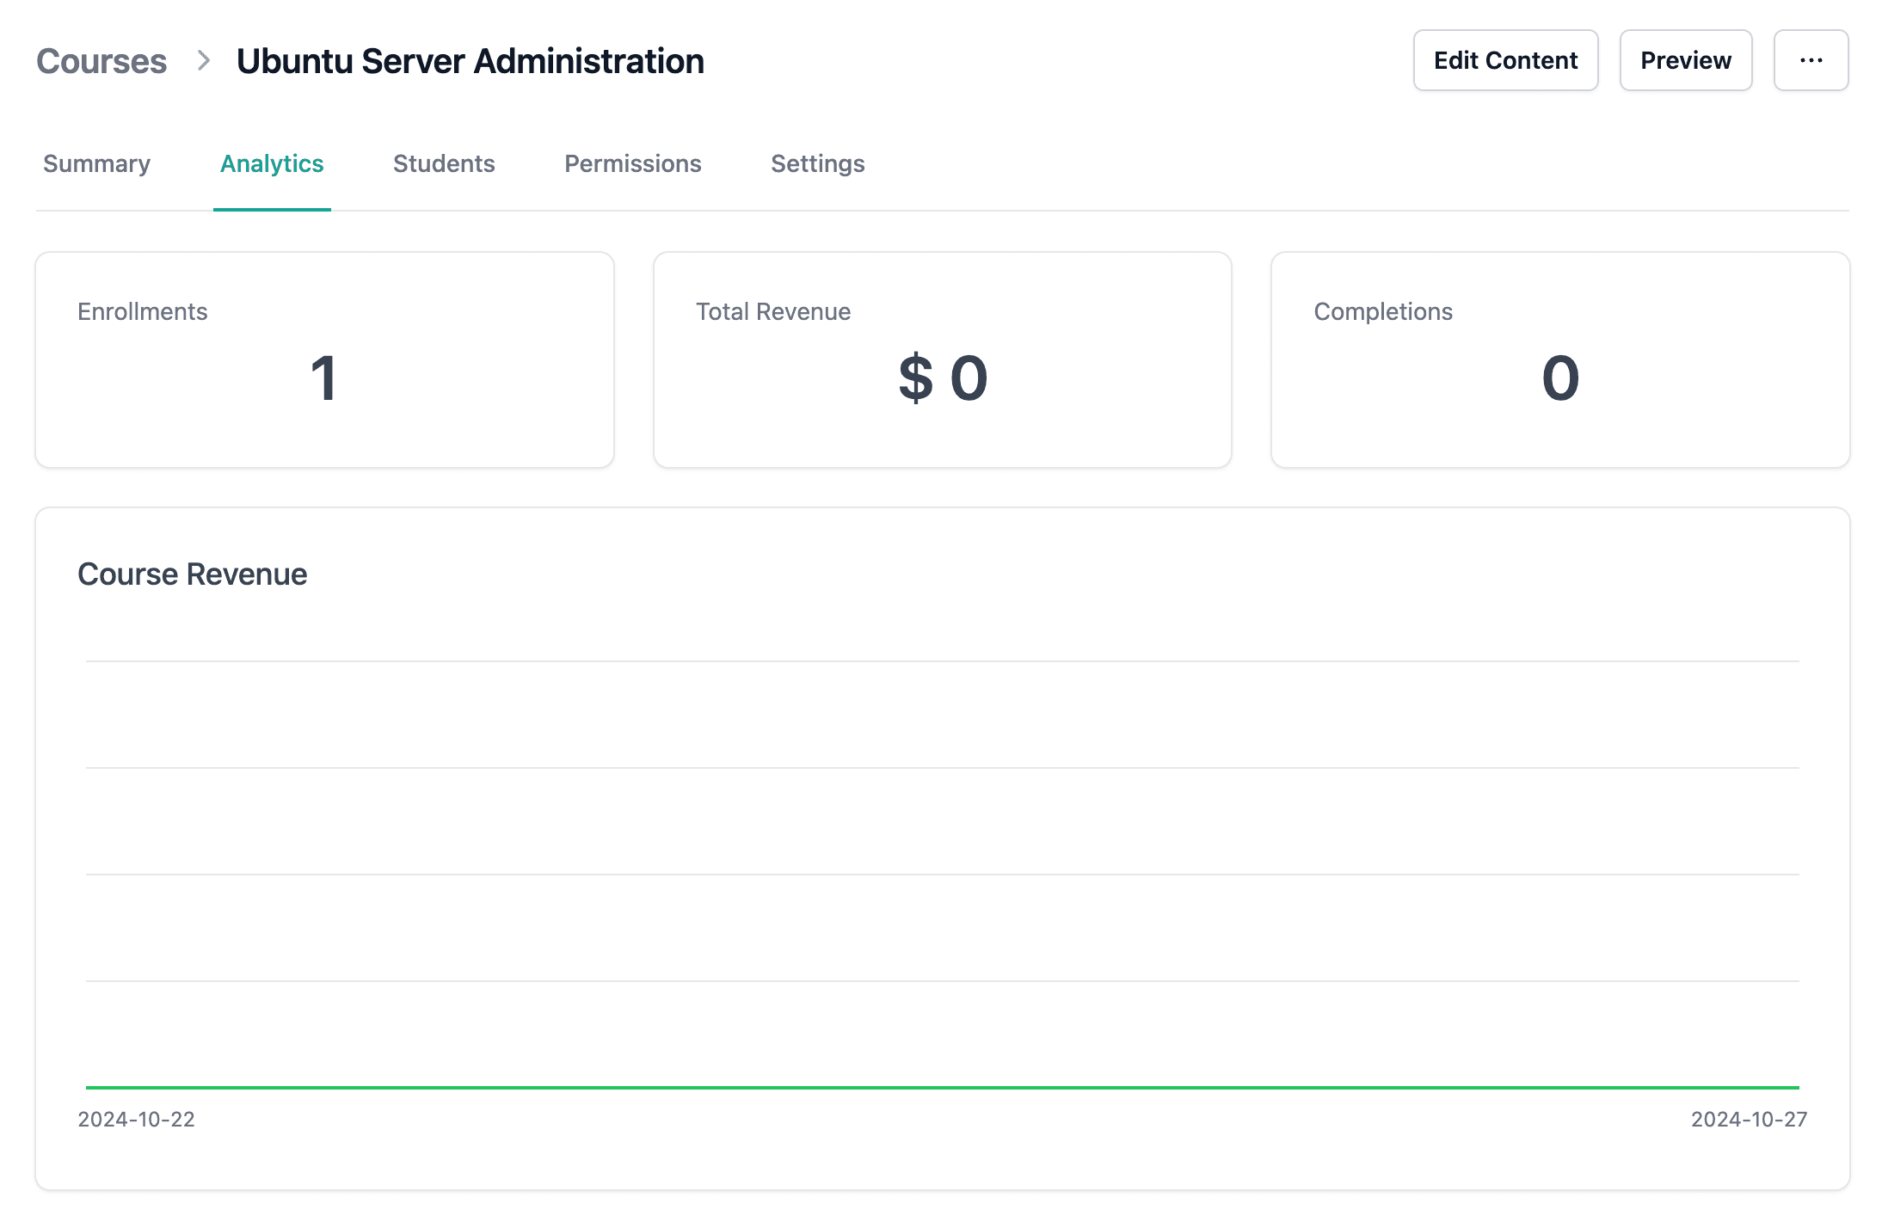
Task: Click the course title Ubuntu Server Administration
Action: tap(470, 60)
